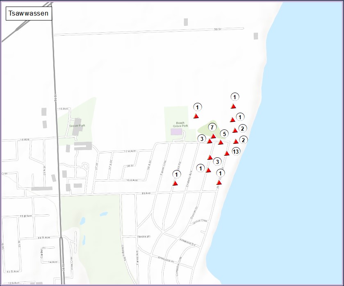Click the circled number 5 badge
This screenshot has width=344, height=286.
223,134
